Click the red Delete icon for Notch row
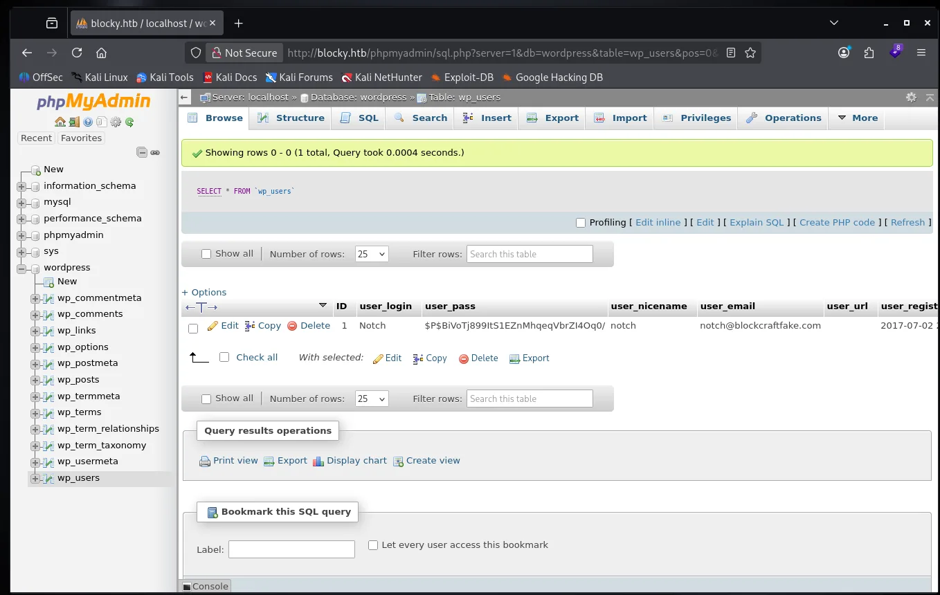The width and height of the screenshot is (940, 595). (x=292, y=326)
